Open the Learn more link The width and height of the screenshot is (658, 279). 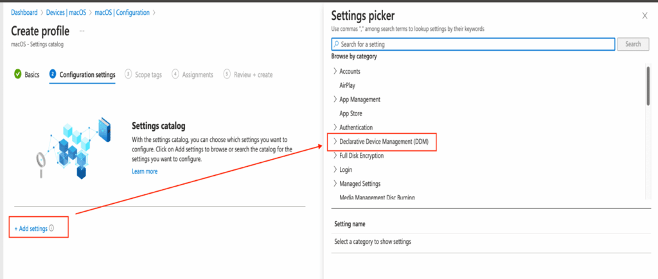pos(145,171)
